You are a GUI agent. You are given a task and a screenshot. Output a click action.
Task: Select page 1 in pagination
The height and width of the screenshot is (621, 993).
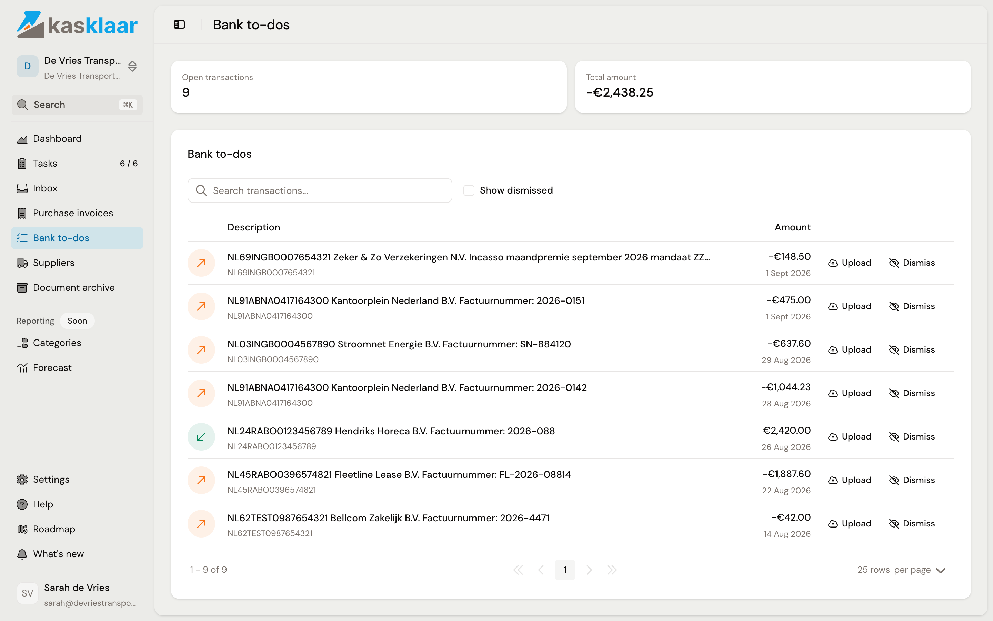click(565, 570)
